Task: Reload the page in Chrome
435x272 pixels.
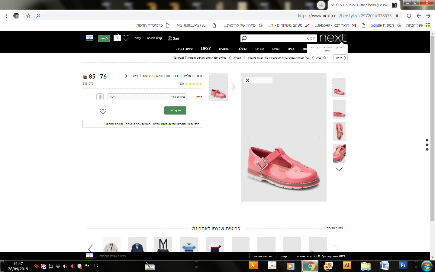Action: pyautogui.click(x=409, y=16)
